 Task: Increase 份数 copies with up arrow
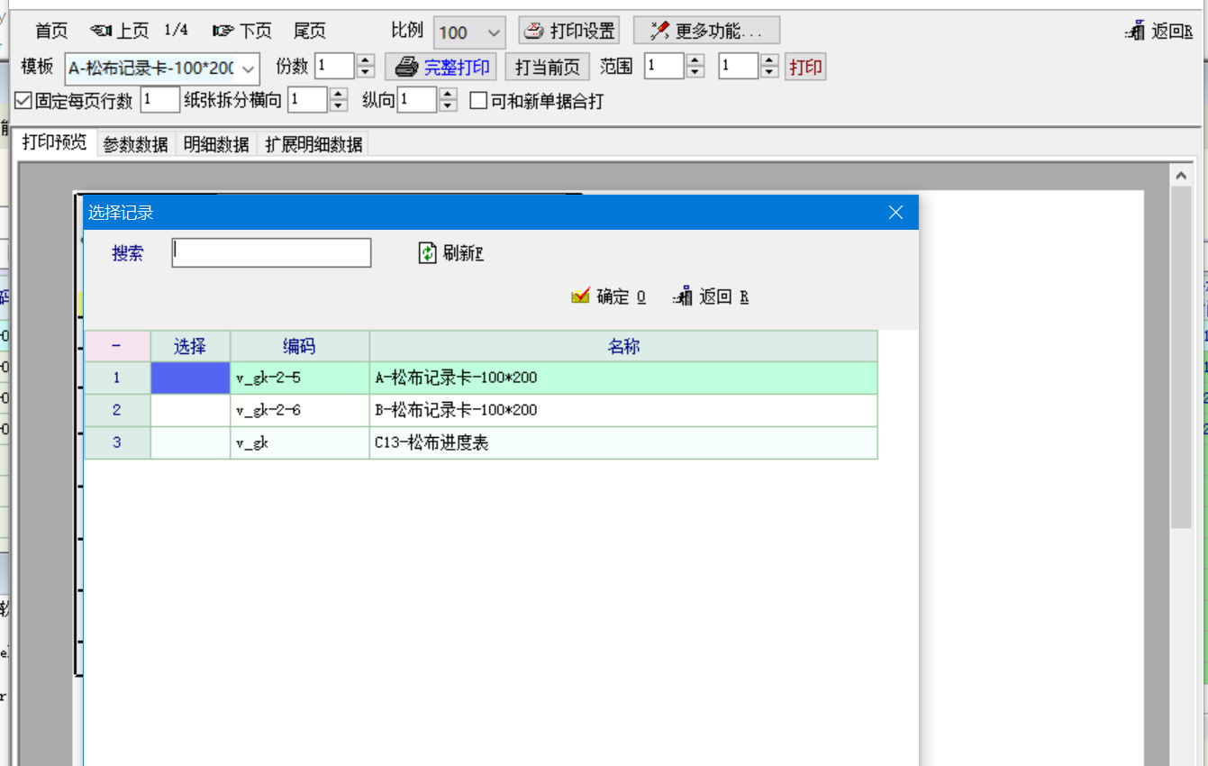click(x=366, y=60)
